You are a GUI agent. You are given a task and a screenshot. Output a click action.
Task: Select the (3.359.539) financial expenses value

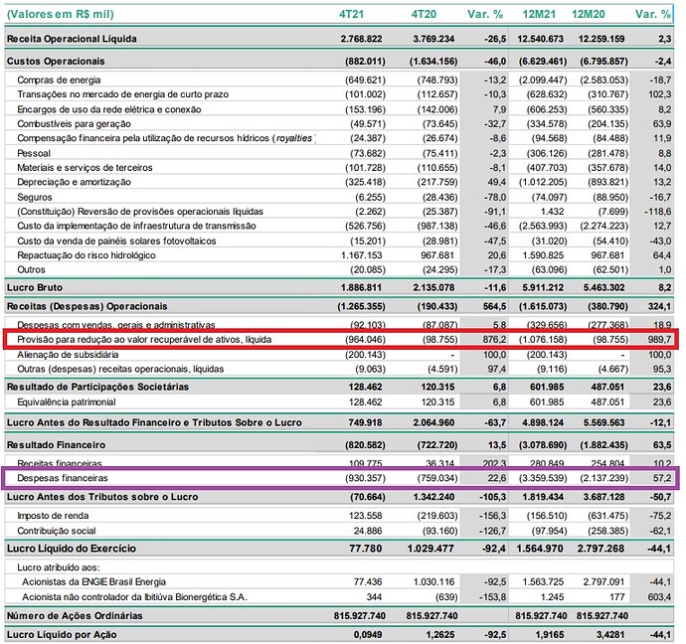[x=543, y=478]
